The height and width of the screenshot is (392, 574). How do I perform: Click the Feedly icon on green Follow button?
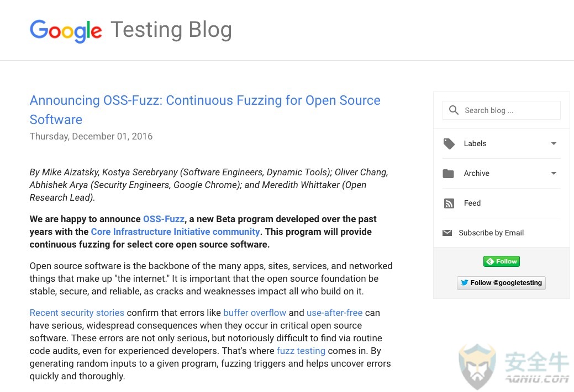(x=490, y=261)
